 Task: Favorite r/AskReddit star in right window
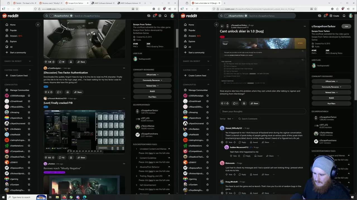click(208, 135)
